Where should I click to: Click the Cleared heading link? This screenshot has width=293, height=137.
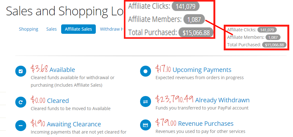coord(58,101)
